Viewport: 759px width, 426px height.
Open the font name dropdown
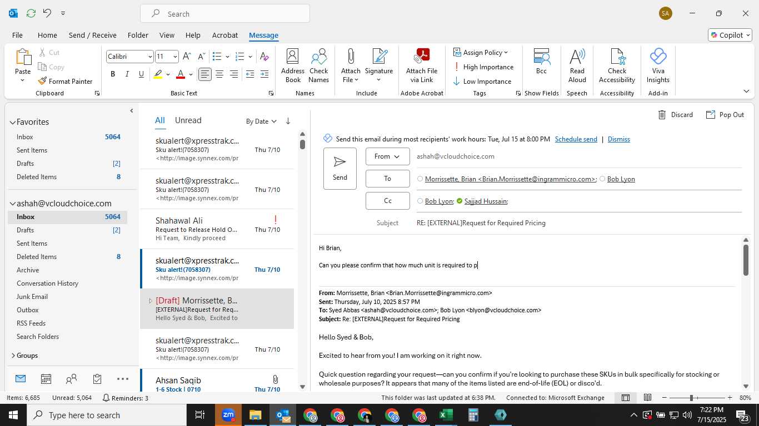(150, 57)
